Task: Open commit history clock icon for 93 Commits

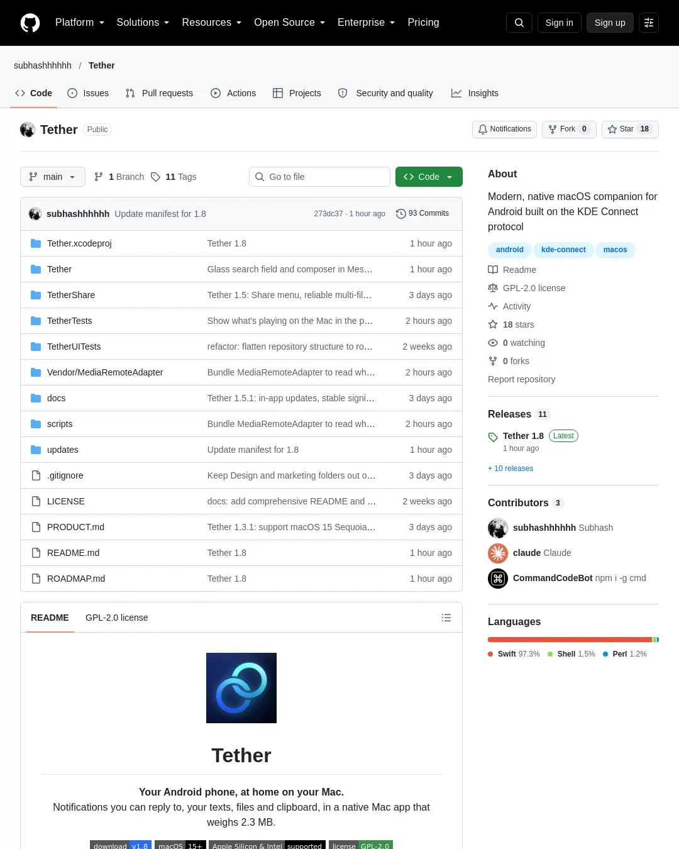Action: click(400, 214)
